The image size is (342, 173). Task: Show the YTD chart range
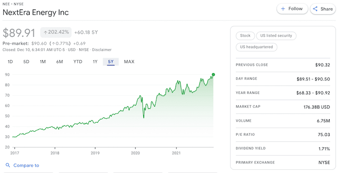(x=78, y=62)
